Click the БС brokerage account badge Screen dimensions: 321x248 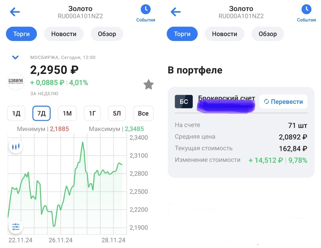(x=184, y=101)
